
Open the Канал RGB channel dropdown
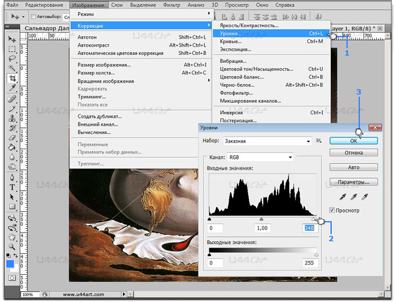coord(260,158)
